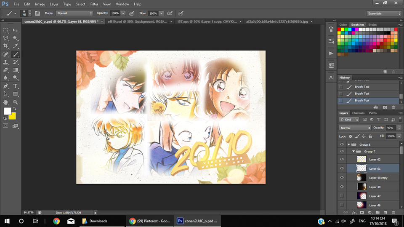The height and width of the screenshot is (227, 404).
Task: Open Pinterest Chrome window in taskbar
Action: click(x=150, y=221)
